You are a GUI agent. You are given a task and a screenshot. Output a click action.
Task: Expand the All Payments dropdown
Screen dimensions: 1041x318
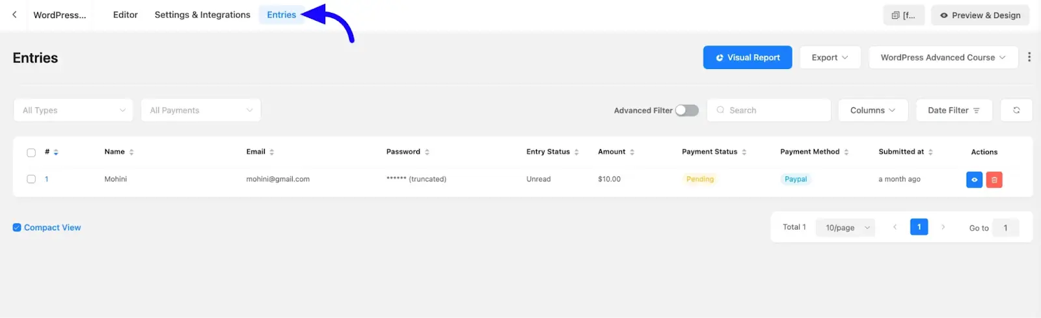[x=200, y=111]
